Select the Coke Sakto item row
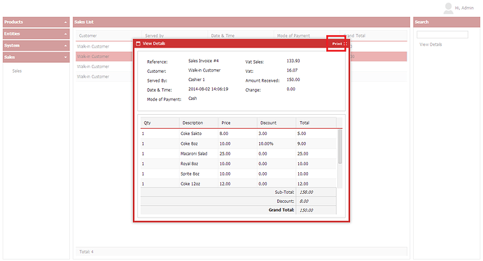The image size is (483, 261). pos(239,134)
